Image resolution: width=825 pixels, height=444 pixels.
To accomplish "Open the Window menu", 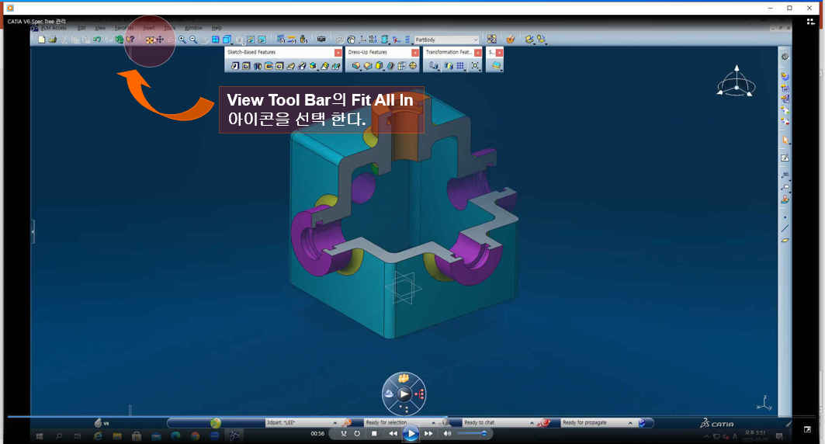I will (193, 28).
